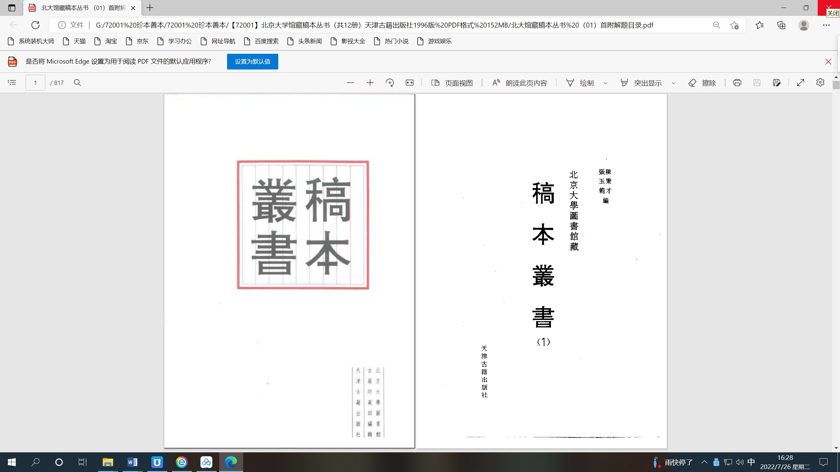This screenshot has height=472, width=840.
Task: Zoom out the PDF with minus button
Action: click(x=350, y=83)
